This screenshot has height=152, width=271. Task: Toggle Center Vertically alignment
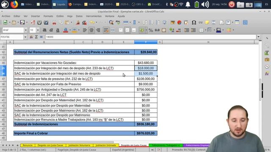[x=127, y=30]
